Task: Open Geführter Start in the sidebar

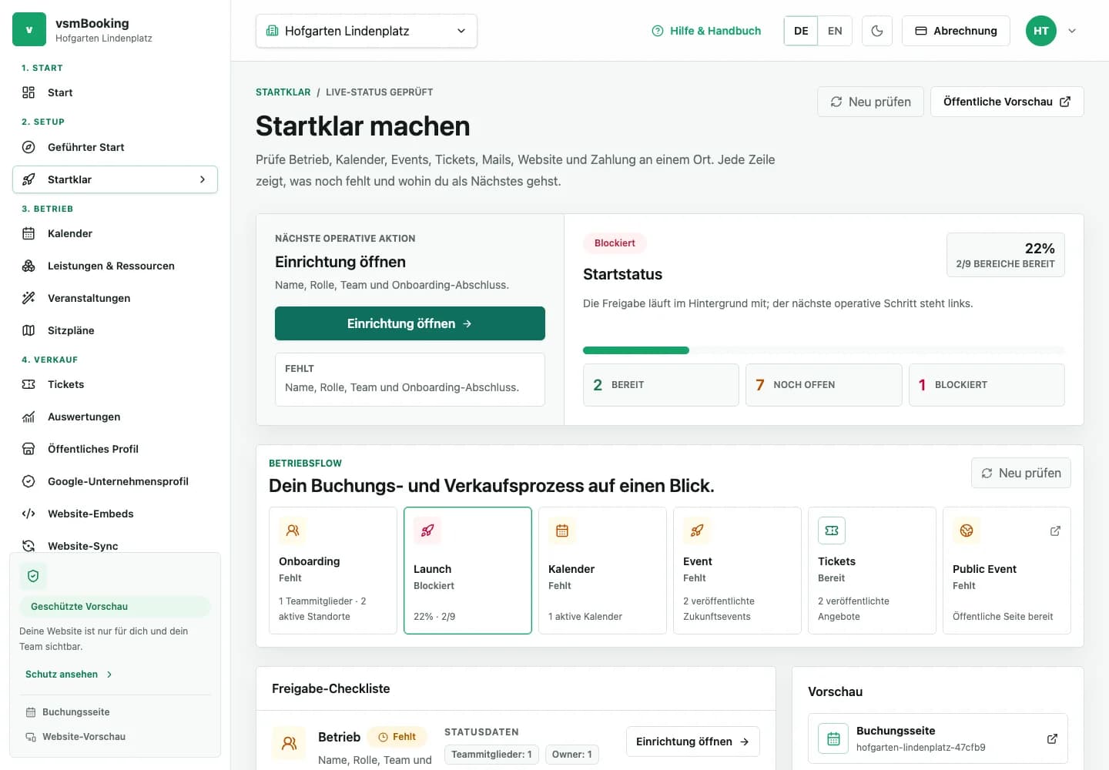Action: (x=116, y=147)
